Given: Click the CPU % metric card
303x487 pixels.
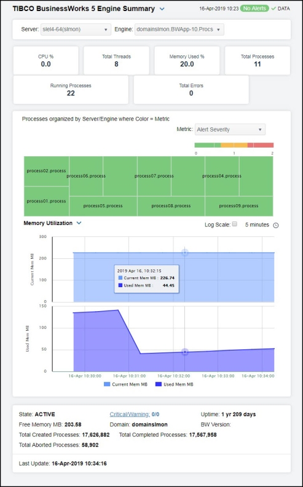Looking at the screenshot, I should [x=45, y=60].
